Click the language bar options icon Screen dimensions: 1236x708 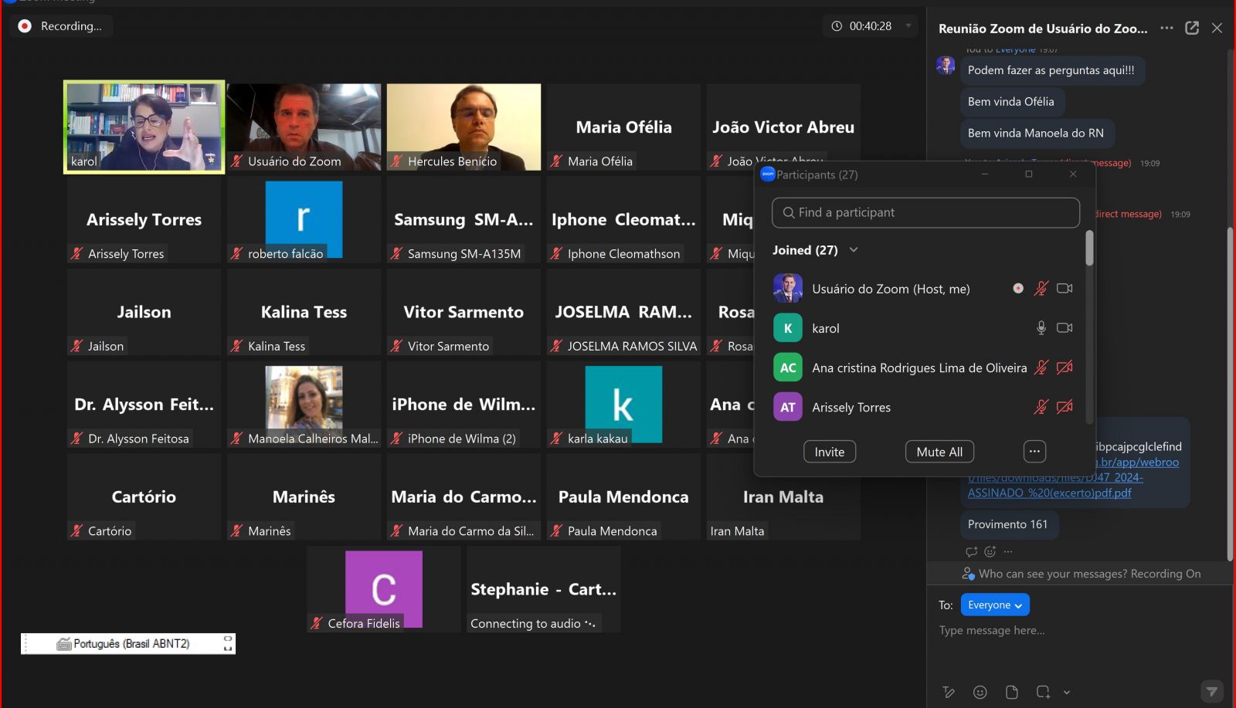point(228,644)
